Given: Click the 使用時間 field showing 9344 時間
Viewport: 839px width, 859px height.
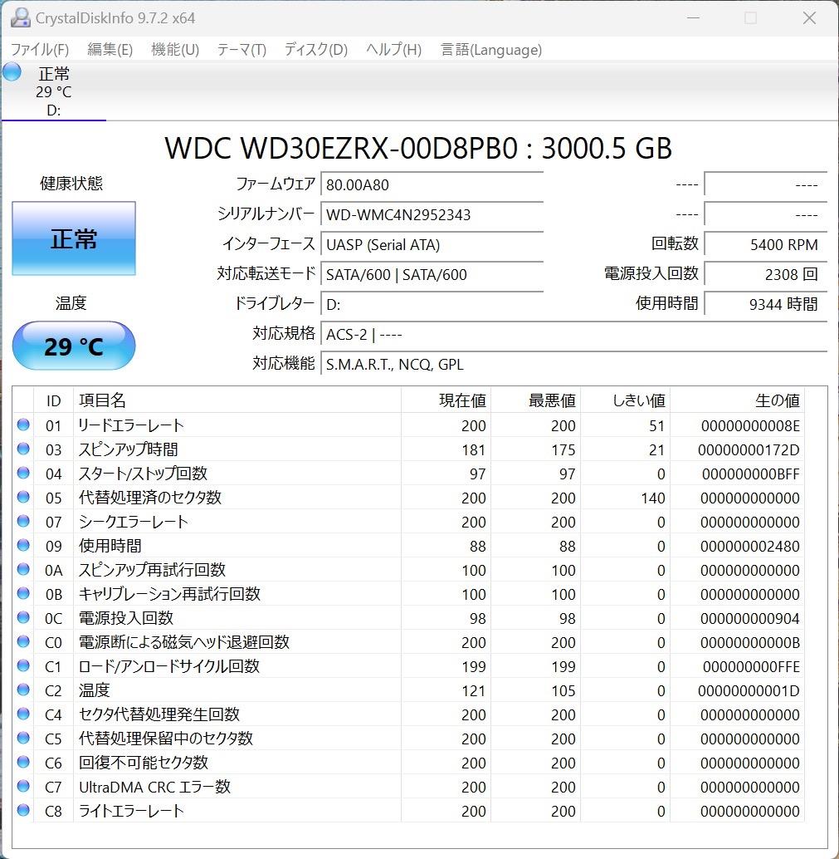Looking at the screenshot, I should click(765, 304).
